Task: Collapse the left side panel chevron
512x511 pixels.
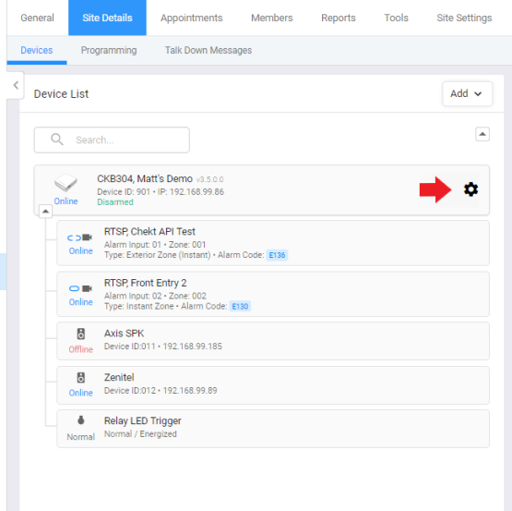Action: [16, 85]
